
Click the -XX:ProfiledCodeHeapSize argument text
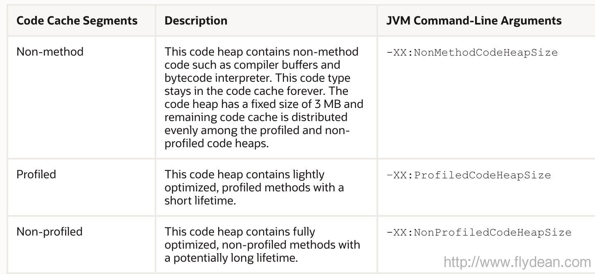pos(469,175)
